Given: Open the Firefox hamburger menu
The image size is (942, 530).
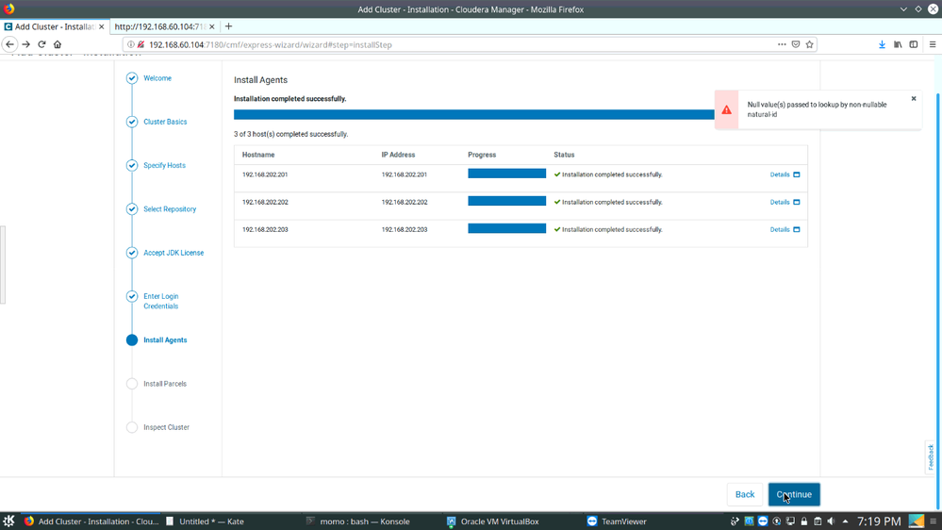Looking at the screenshot, I should [x=933, y=44].
